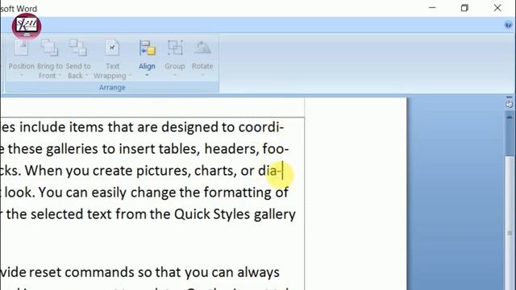Open the Align objects icon

point(147,48)
